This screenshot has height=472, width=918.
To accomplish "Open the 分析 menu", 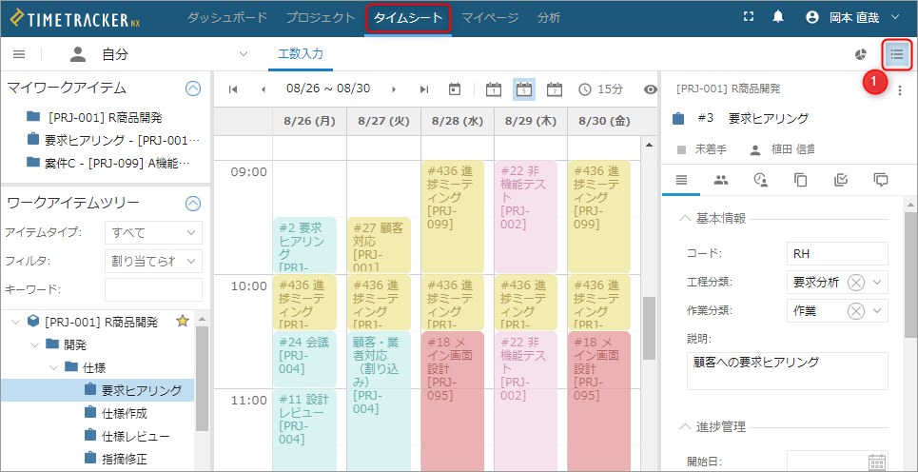I will [549, 17].
